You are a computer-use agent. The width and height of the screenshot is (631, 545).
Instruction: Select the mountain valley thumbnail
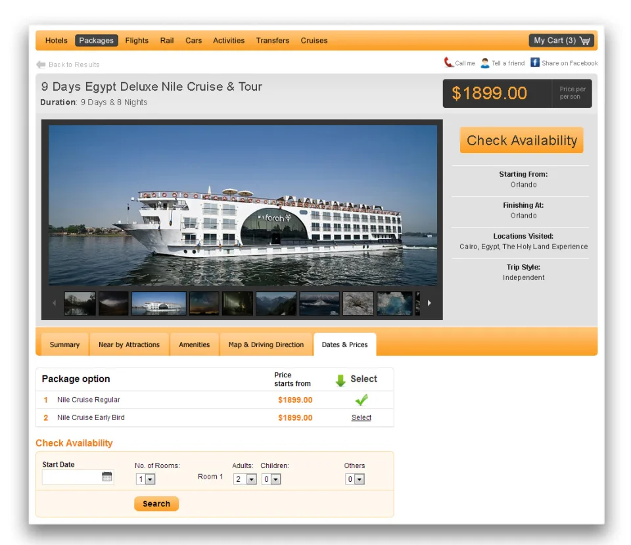tap(276, 303)
